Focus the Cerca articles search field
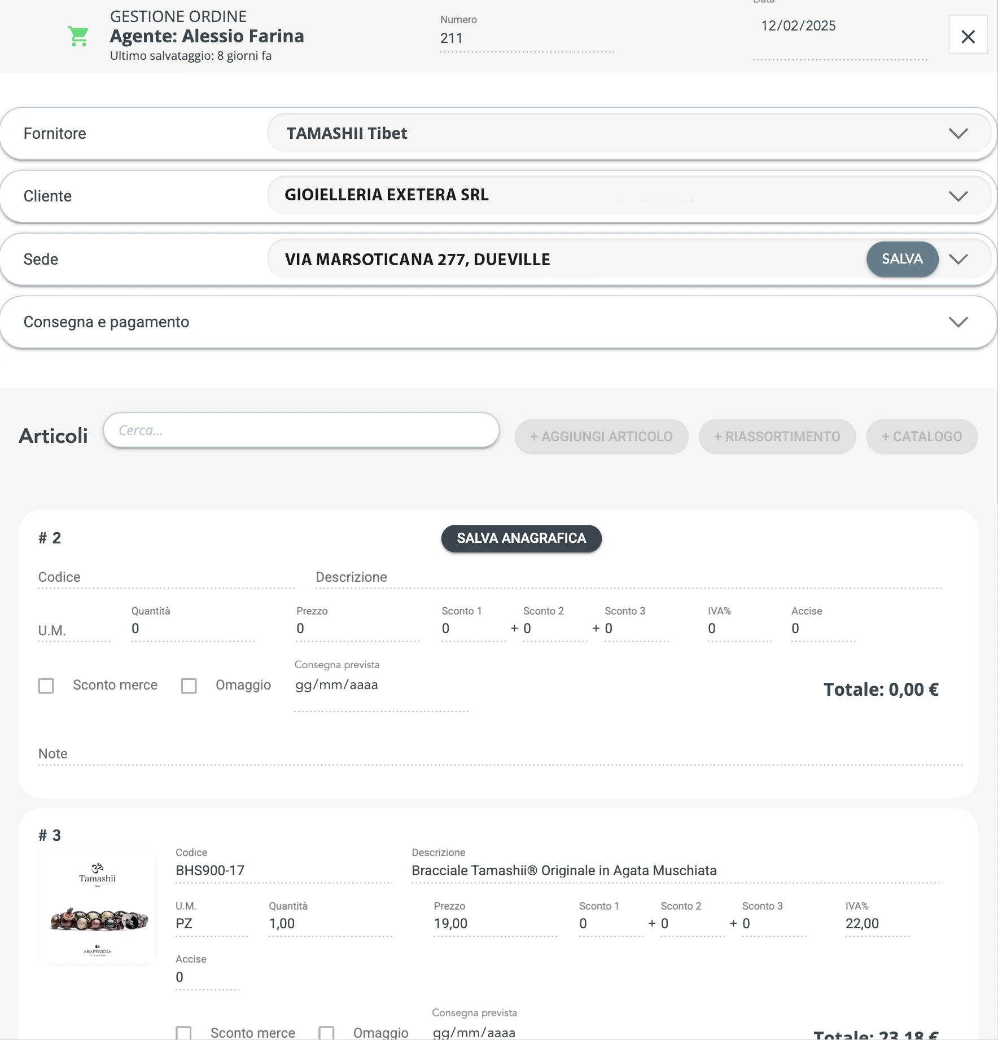 tap(301, 430)
